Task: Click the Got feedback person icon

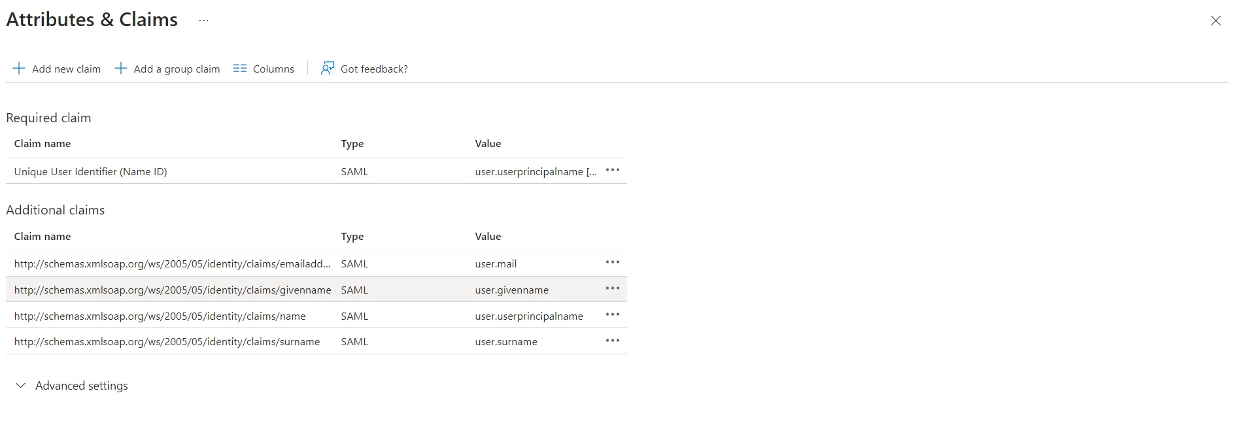Action: pos(328,69)
